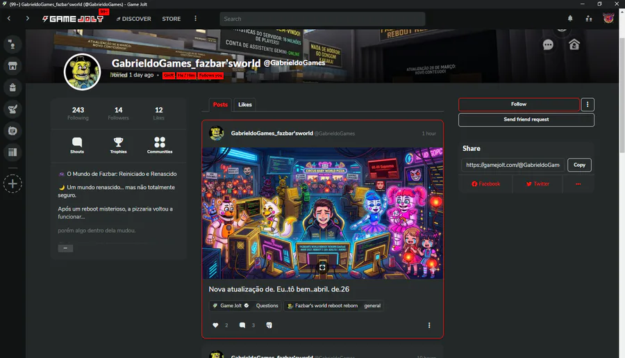Select the profile URL share field
This screenshot has height=358, width=625.
(x=512, y=165)
